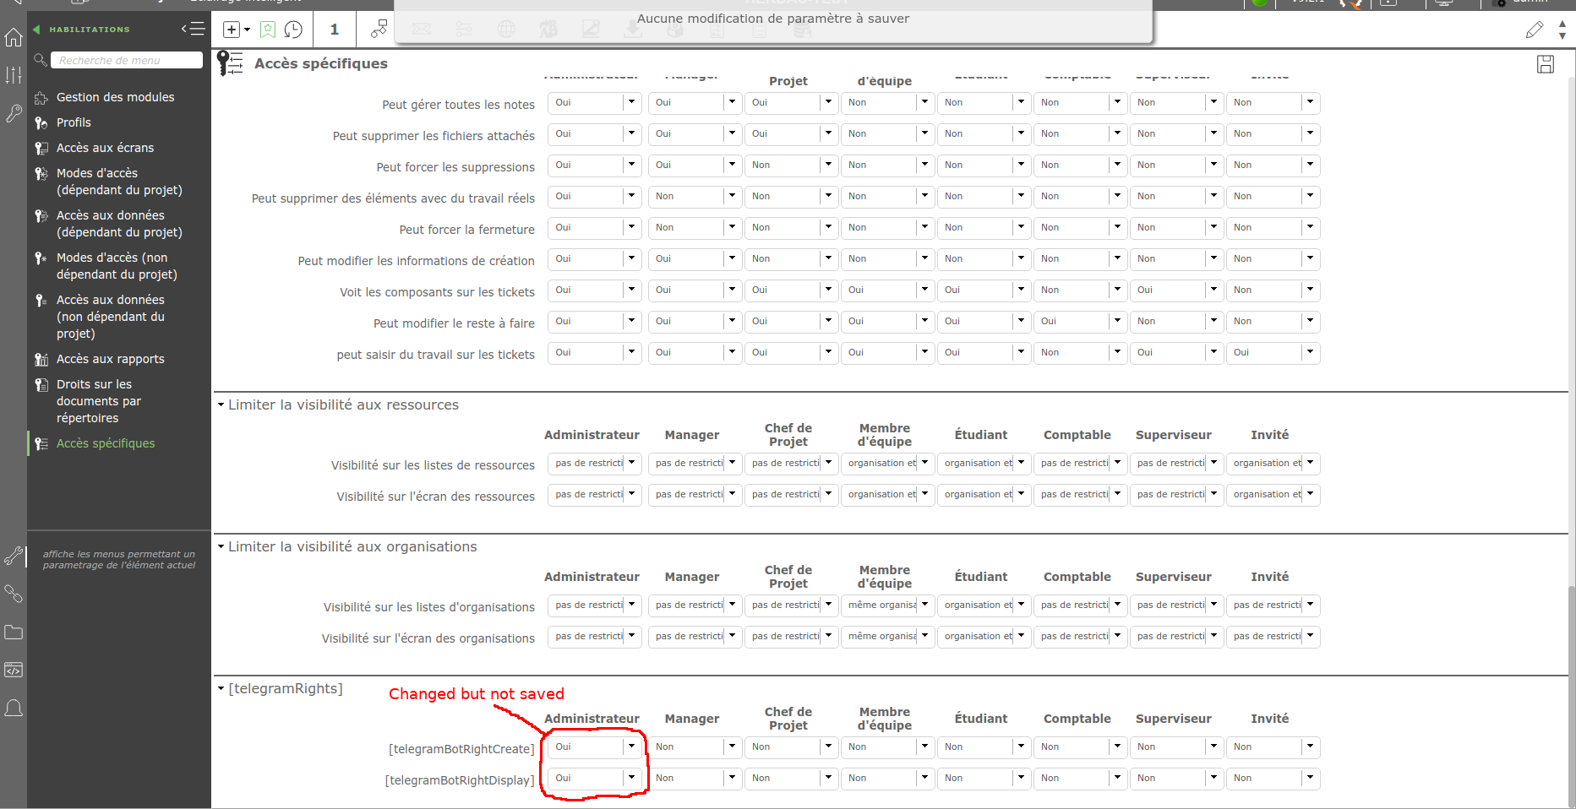Open the notifications bell icon in sidebar

[x=14, y=708]
